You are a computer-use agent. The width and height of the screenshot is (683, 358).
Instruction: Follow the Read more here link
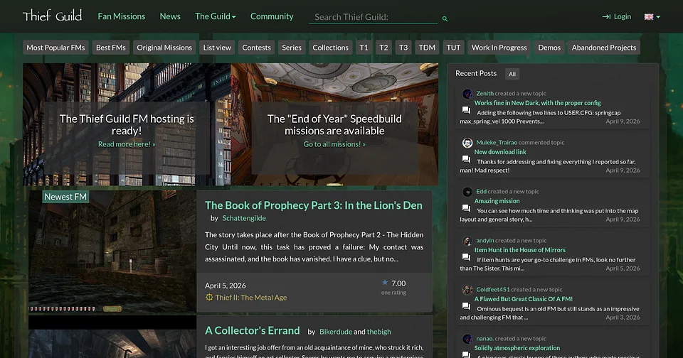[127, 144]
